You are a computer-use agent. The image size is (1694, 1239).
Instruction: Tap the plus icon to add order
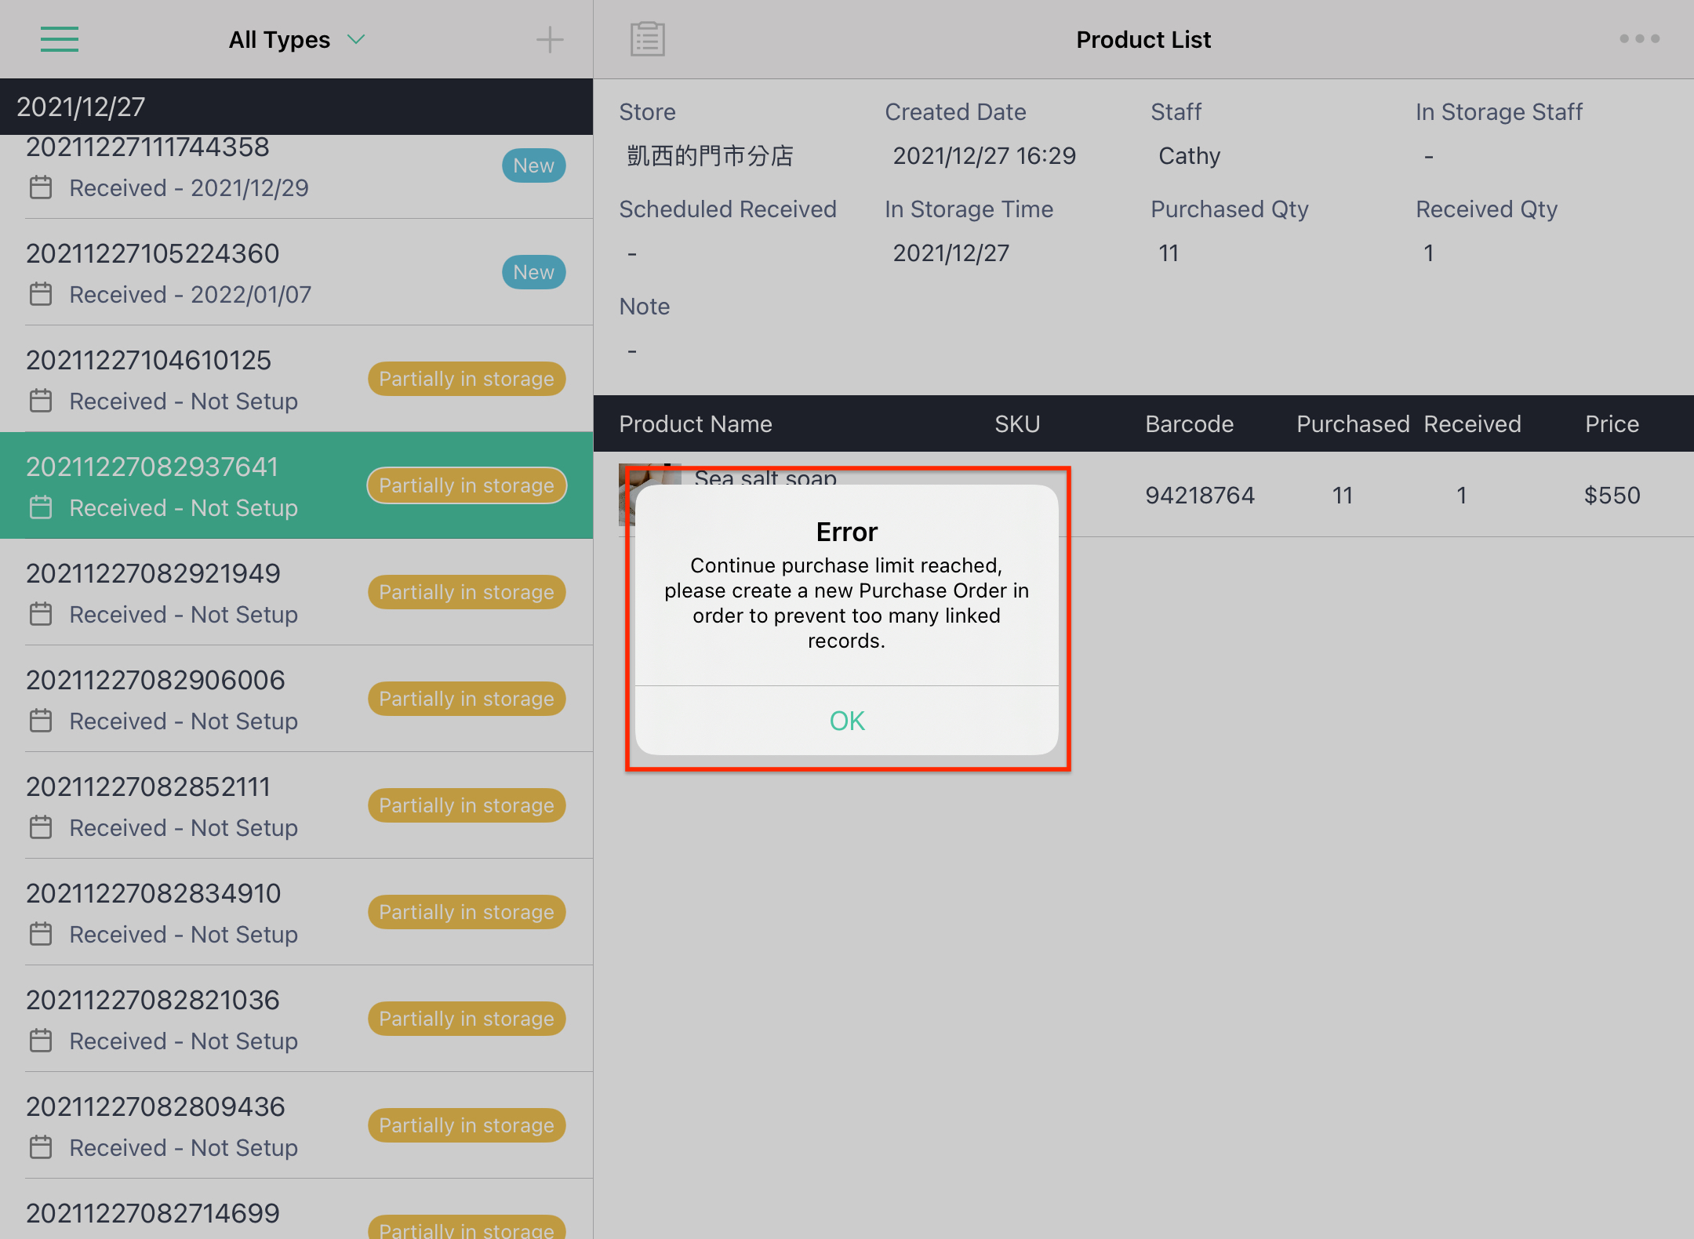(x=550, y=39)
